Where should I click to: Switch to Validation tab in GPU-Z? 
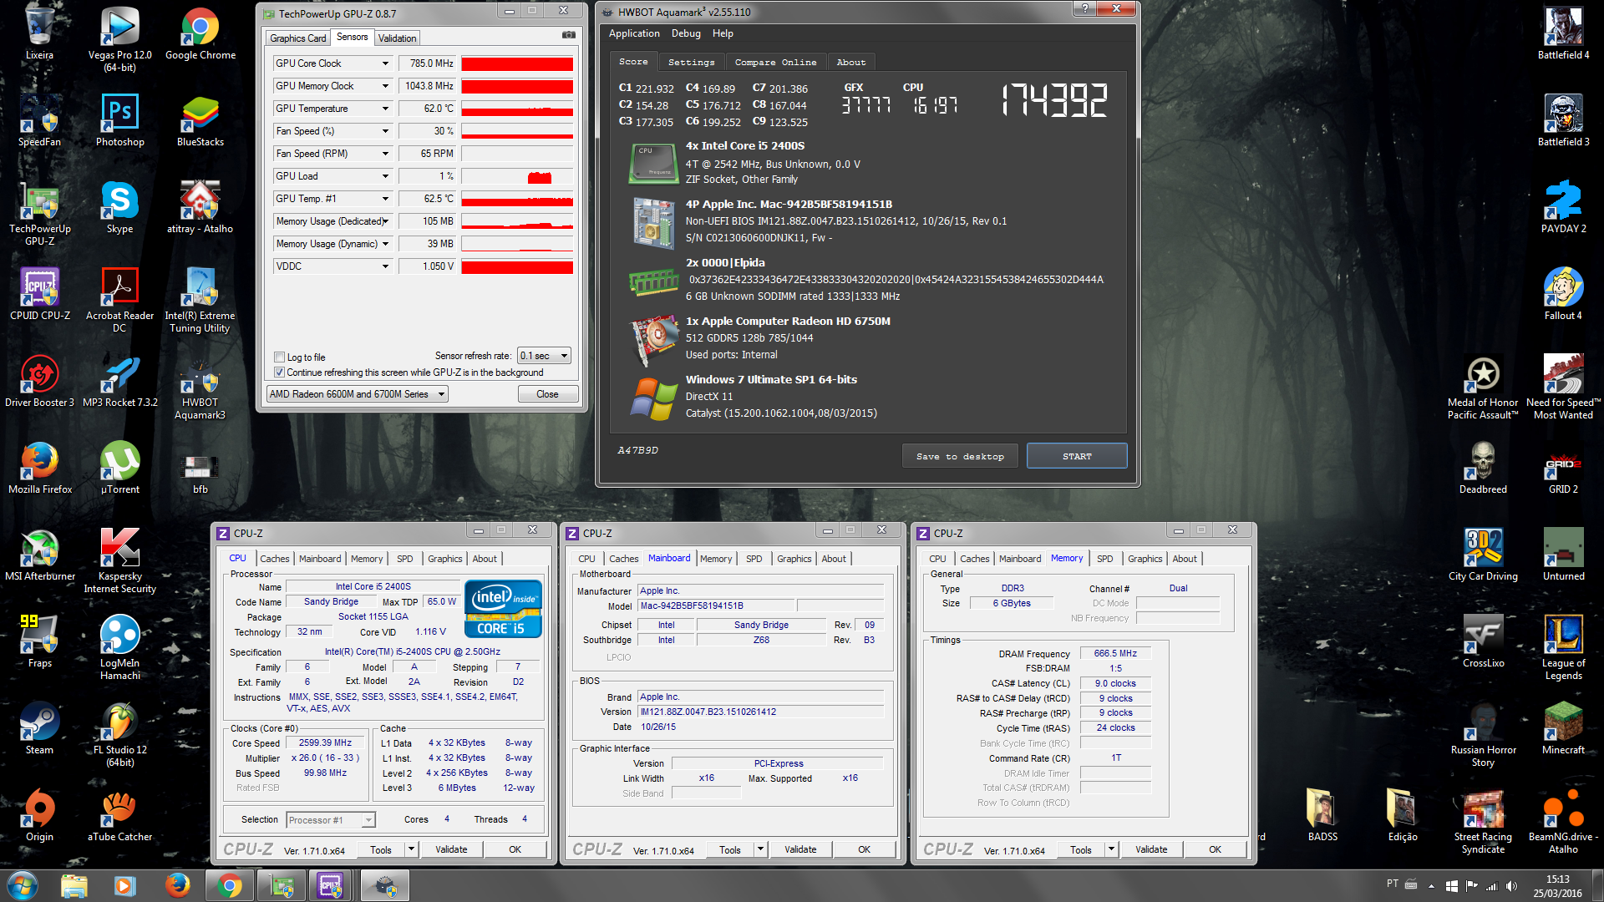click(x=397, y=38)
